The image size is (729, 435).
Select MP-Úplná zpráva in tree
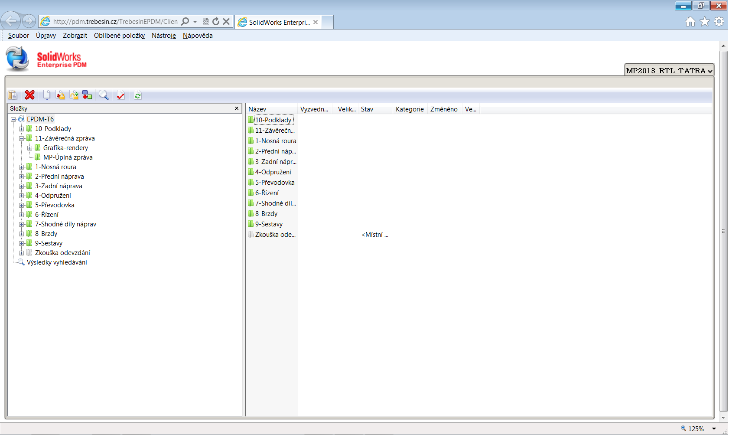[68, 157]
